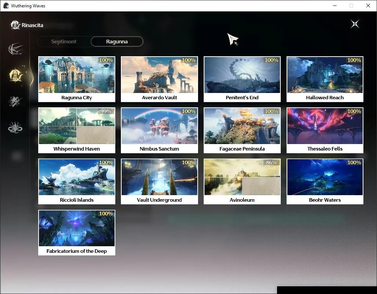
Task: Switch to the Ragunna tab
Action: click(117, 42)
